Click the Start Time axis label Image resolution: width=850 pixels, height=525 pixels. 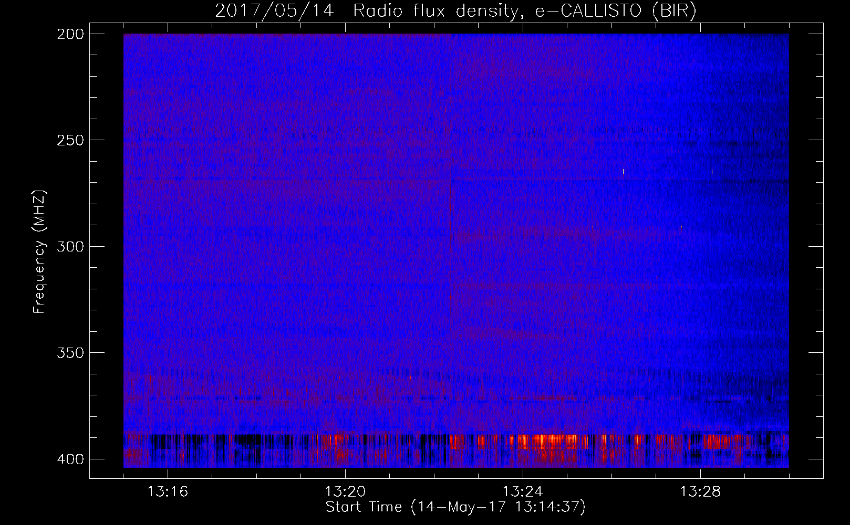[455, 507]
